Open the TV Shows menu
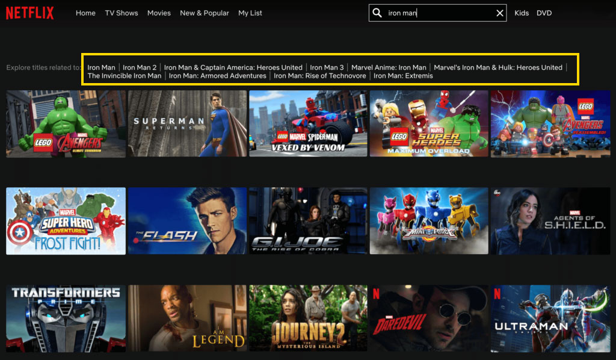 [122, 13]
